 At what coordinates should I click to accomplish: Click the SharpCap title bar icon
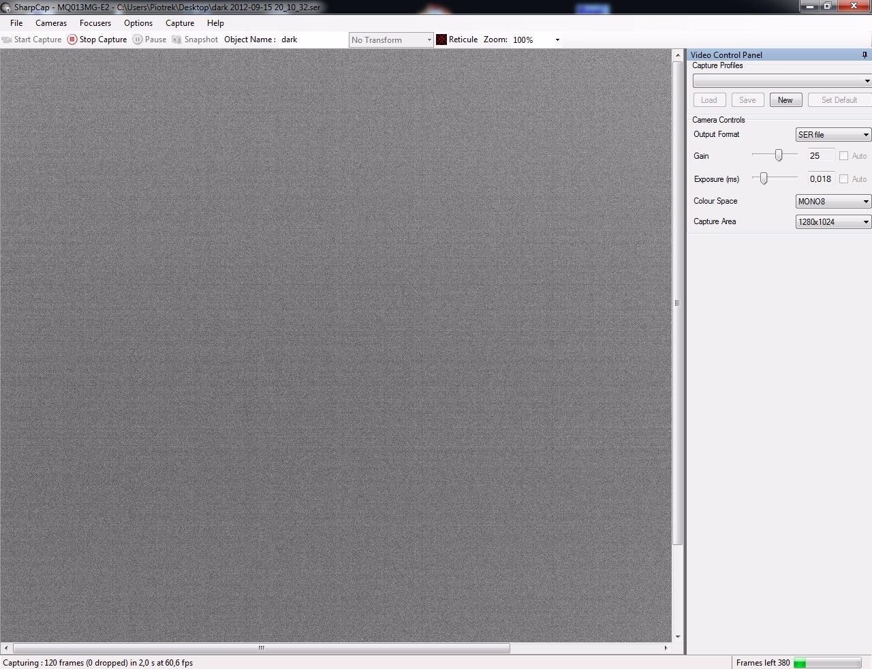[x=6, y=7]
